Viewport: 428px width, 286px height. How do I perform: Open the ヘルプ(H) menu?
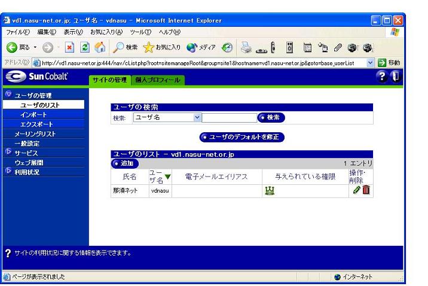[170, 32]
